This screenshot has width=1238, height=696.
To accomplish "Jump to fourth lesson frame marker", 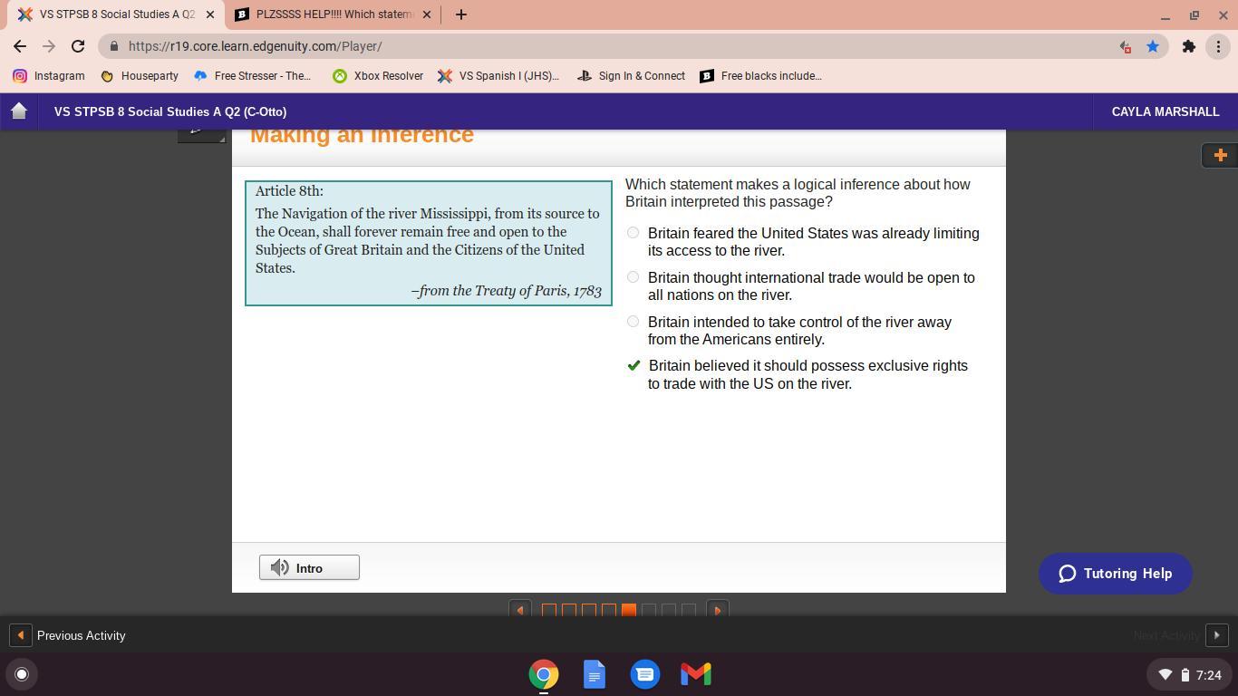I will [609, 611].
